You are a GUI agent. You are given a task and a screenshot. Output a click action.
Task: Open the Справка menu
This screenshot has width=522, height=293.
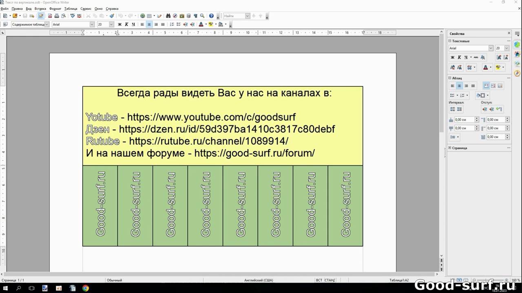[x=112, y=9]
